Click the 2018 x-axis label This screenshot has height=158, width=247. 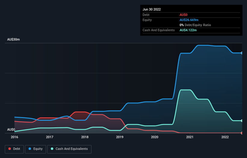pyautogui.click(x=85, y=137)
